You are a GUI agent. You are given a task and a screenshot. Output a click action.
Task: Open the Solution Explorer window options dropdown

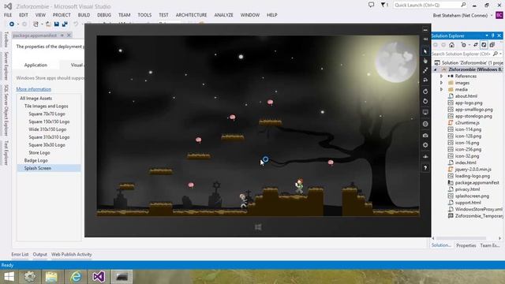(487, 35)
